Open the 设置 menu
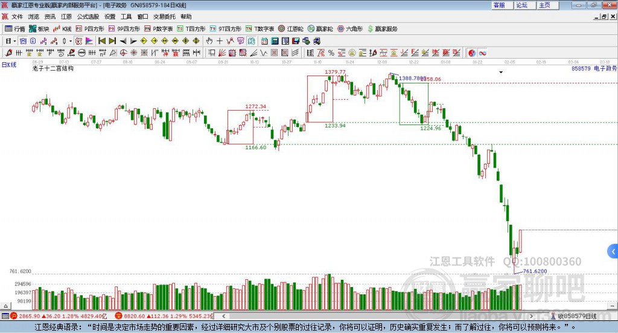Screen dimensions: 618x333 (x=110, y=16)
